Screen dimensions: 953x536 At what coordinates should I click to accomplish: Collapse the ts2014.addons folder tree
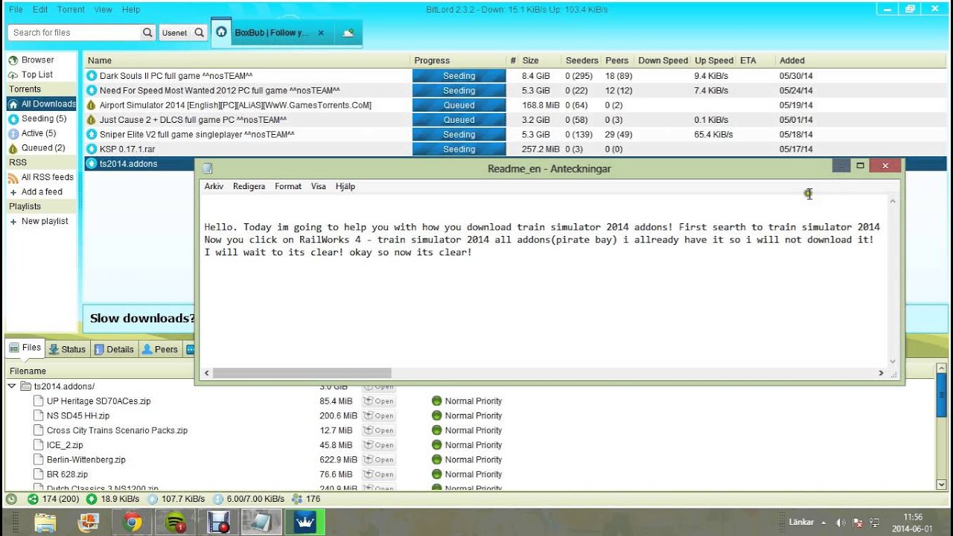click(12, 386)
